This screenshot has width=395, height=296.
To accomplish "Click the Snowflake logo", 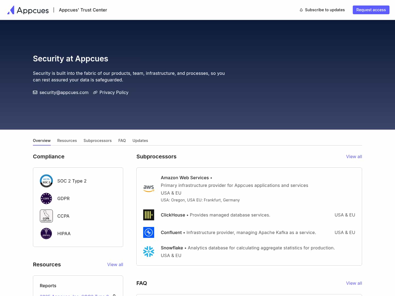I will coord(149,251).
